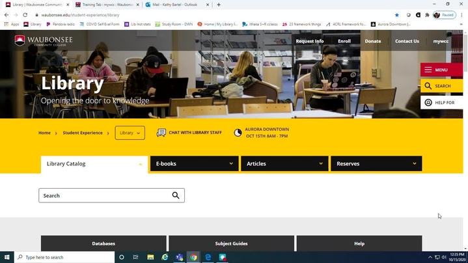Close the Outlook Mail tab
This screenshot has width=468, height=263.
208,5
